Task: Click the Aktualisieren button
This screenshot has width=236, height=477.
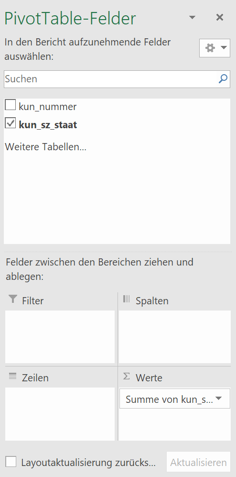Action: click(x=198, y=462)
